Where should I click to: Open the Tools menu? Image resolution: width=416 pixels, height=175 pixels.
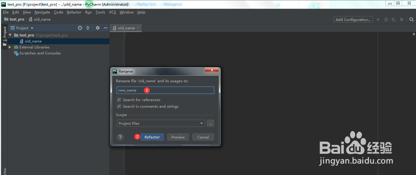pyautogui.click(x=100, y=12)
